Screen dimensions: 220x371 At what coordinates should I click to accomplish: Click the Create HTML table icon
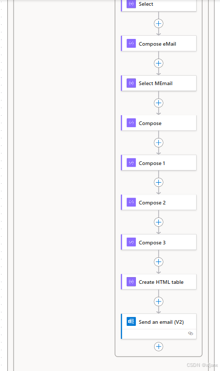pyautogui.click(x=131, y=282)
